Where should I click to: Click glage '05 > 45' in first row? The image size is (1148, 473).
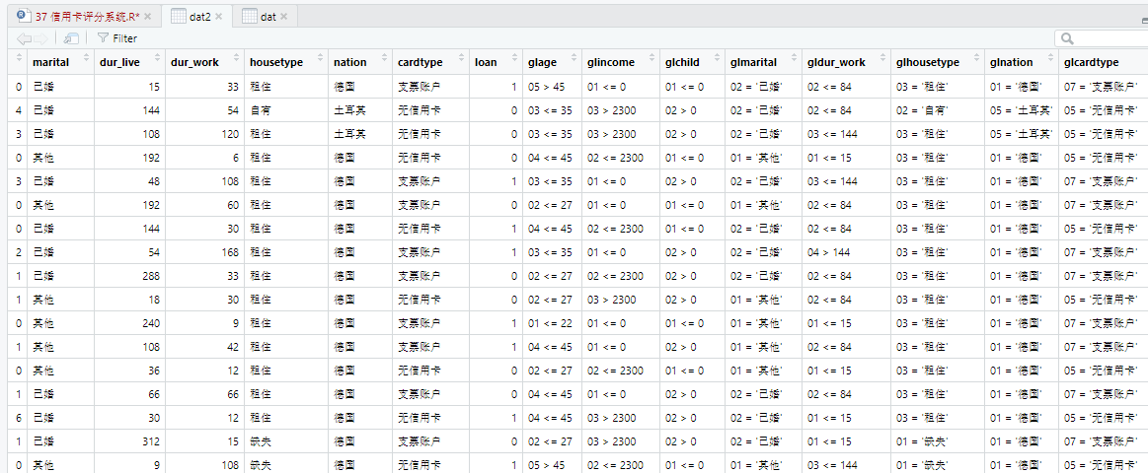click(553, 87)
